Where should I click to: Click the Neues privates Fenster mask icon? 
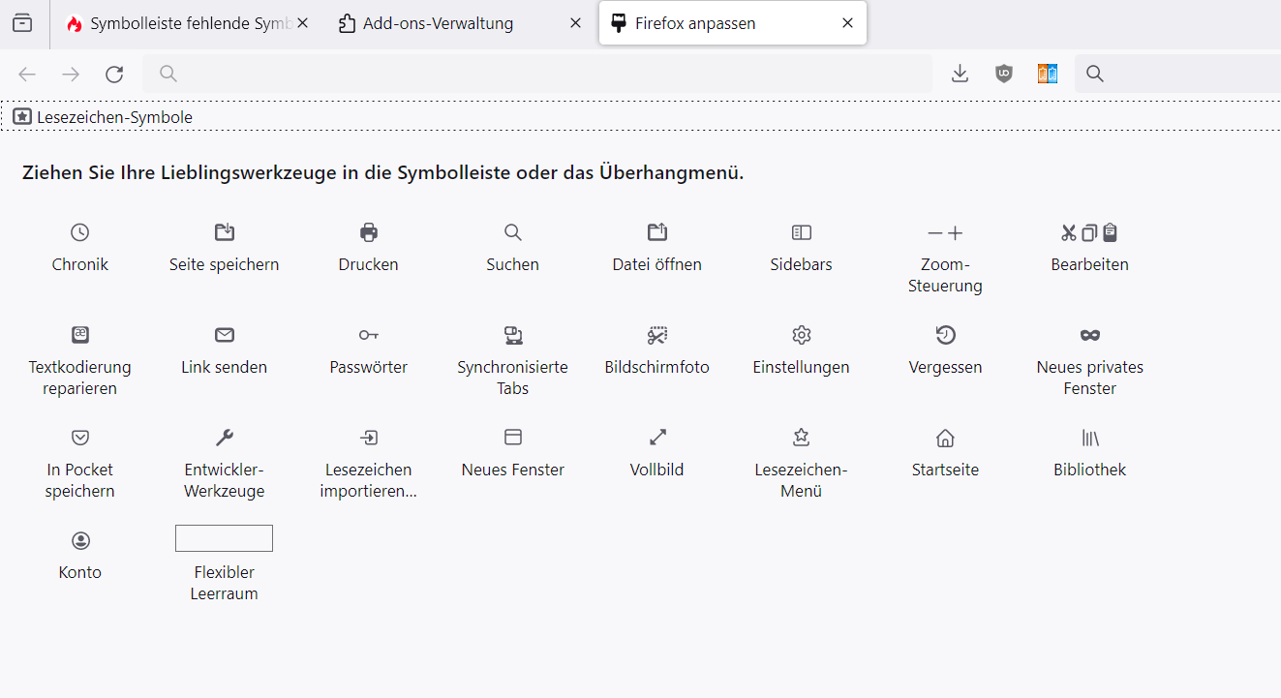tap(1090, 335)
